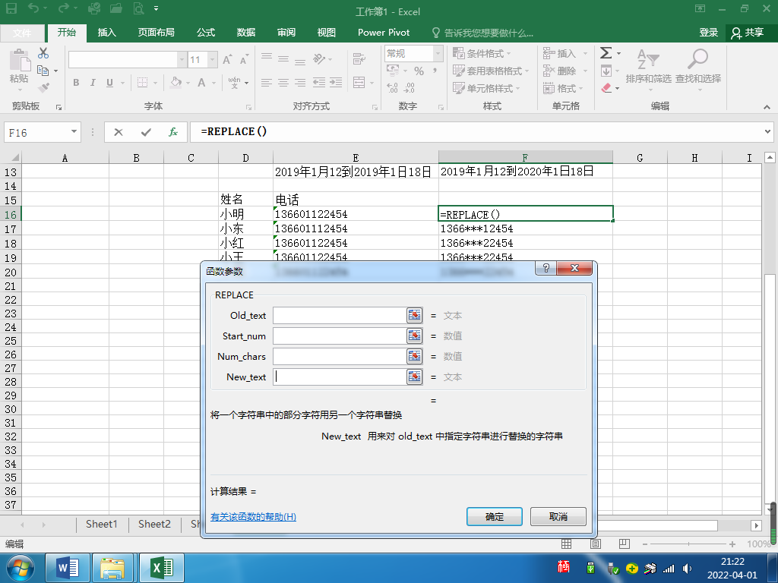
Task: Open the Number Format dropdown
Action: point(438,54)
